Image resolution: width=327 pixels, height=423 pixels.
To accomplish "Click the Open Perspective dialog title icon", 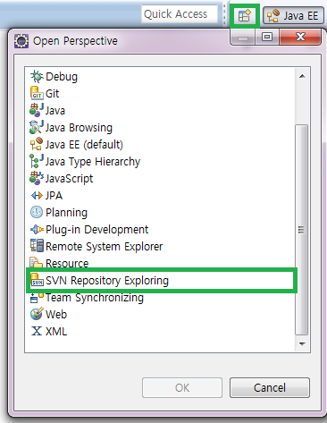I will tap(21, 41).
